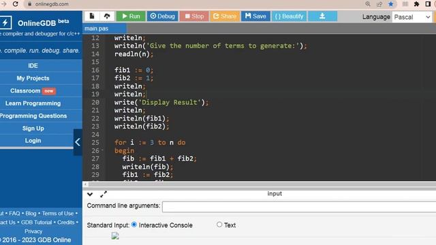Open the Blog footer link

coord(31,213)
